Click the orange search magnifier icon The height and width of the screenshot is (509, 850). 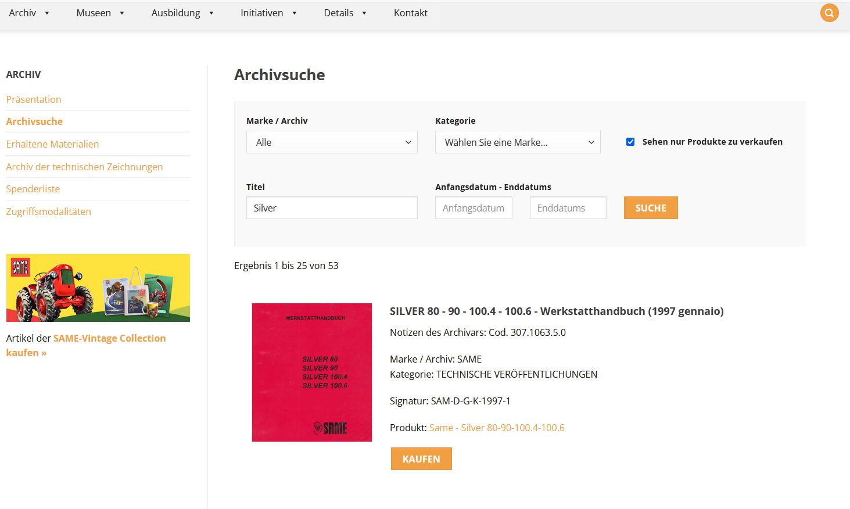(829, 13)
